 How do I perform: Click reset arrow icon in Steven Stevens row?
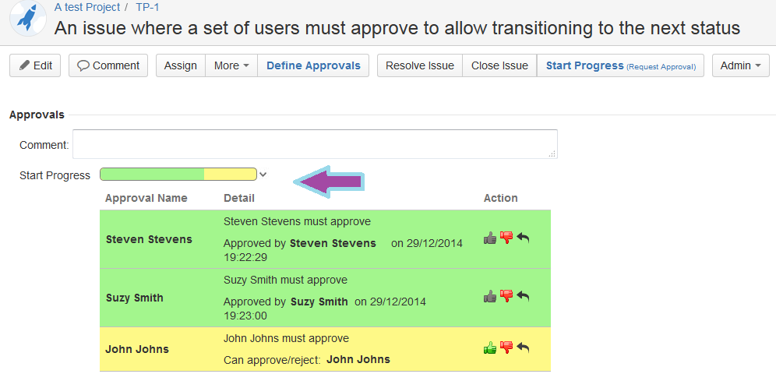(x=523, y=238)
